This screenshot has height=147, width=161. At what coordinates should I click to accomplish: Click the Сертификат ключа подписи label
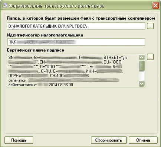pyautogui.click(x=36, y=50)
